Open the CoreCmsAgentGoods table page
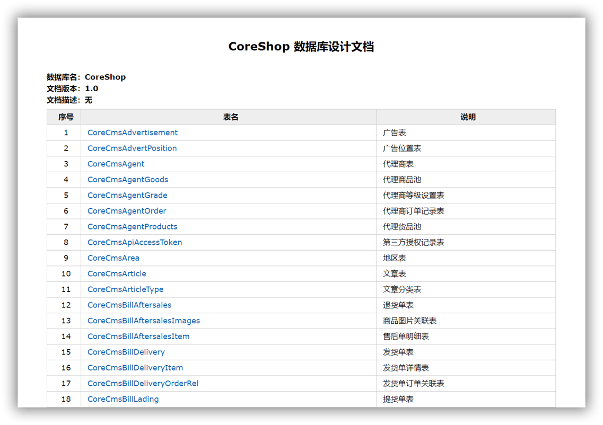 coord(127,180)
